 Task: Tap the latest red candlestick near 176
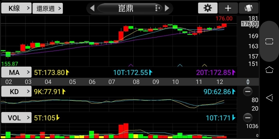click(224, 25)
